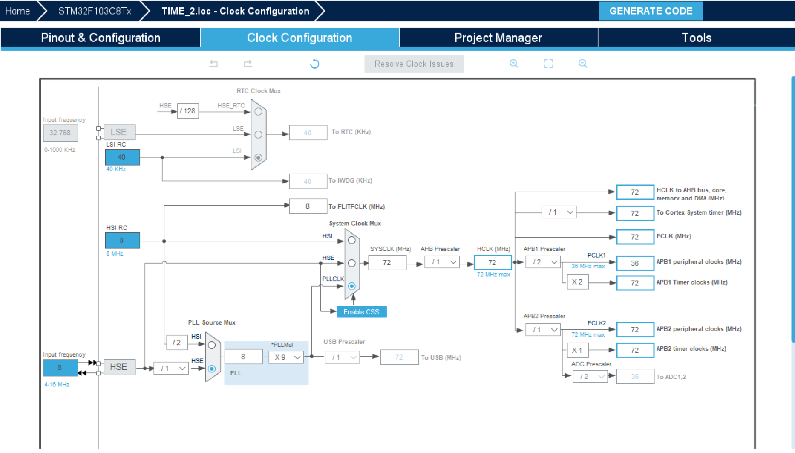The height and width of the screenshot is (453, 795).
Task: Switch to the Tools tab
Action: click(x=697, y=38)
